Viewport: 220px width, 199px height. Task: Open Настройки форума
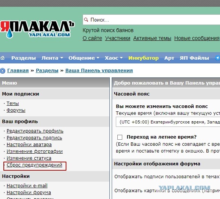click(x=29, y=193)
